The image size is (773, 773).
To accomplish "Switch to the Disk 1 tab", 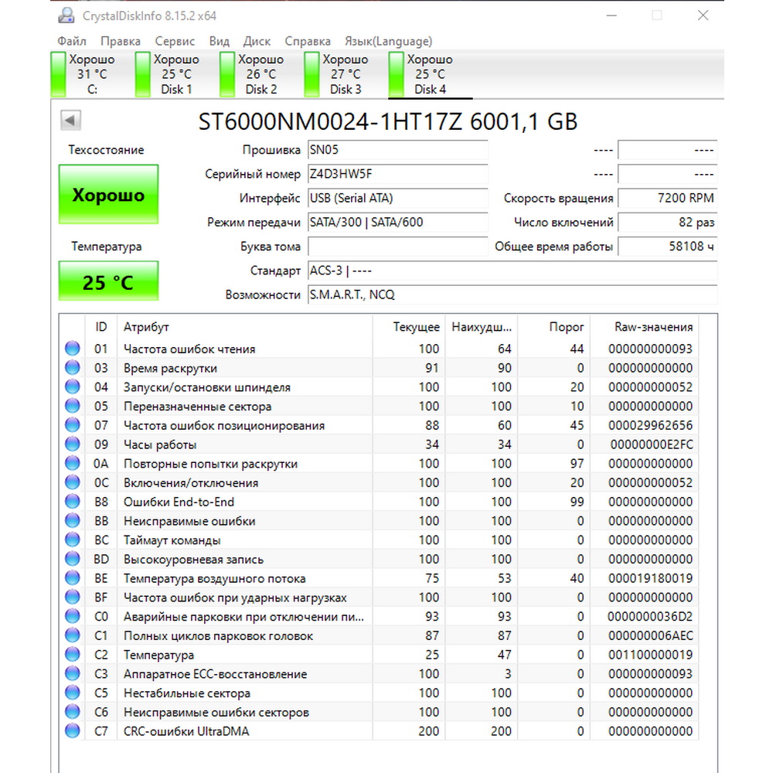I will (176, 74).
